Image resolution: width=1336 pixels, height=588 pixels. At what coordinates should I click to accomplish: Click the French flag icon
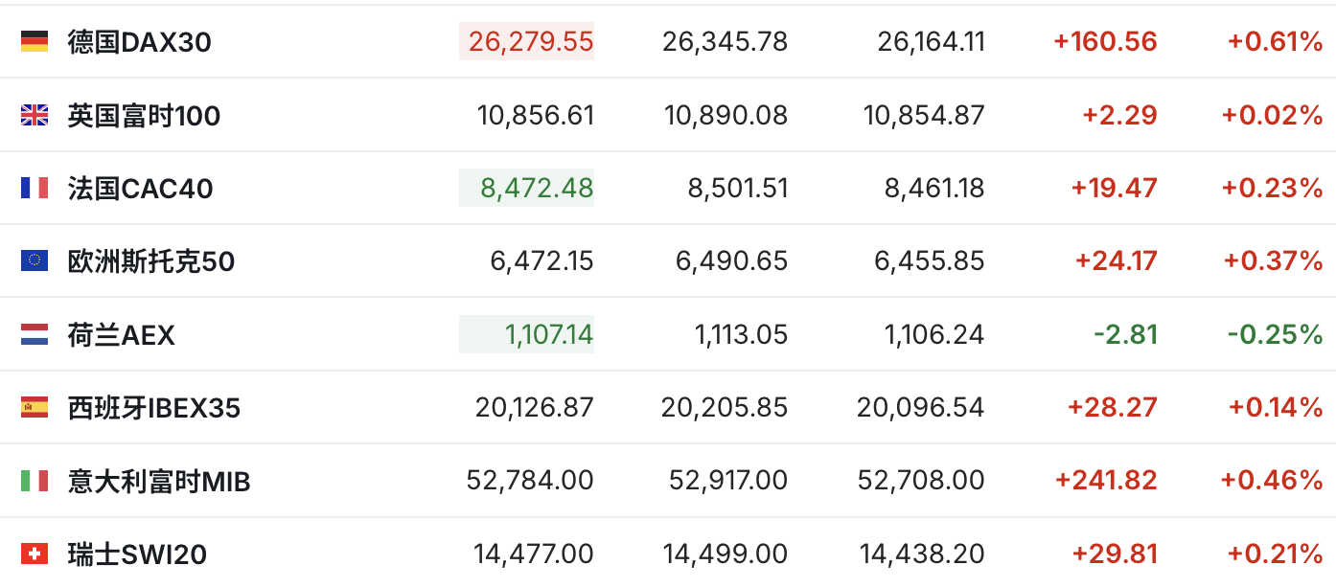point(35,188)
